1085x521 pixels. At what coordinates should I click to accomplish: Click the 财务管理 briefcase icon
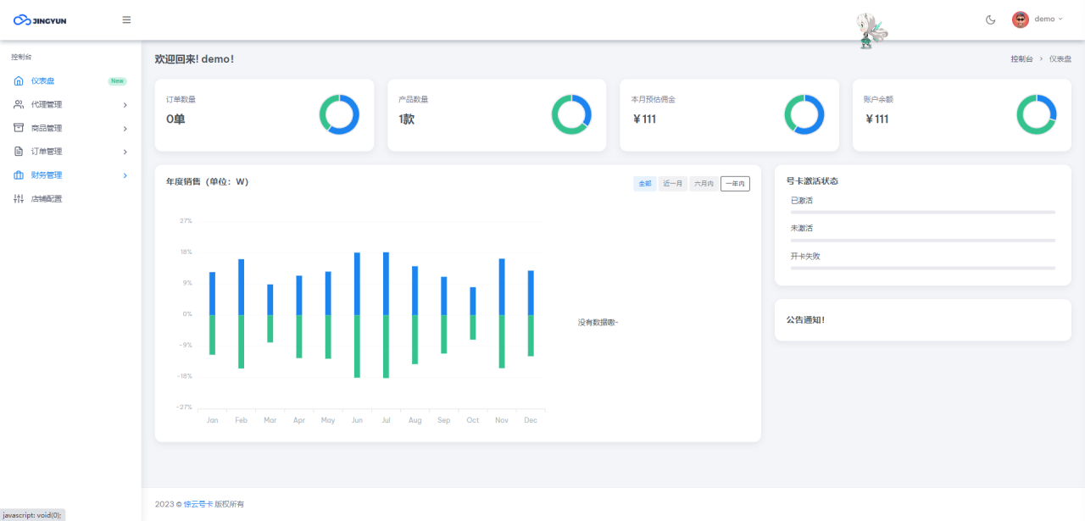tap(19, 175)
